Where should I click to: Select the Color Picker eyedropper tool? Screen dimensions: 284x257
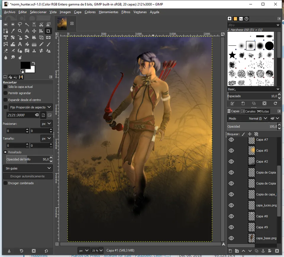pyautogui.click(x=13, y=31)
